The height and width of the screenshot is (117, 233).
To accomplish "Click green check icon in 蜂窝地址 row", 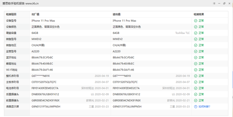I will [195, 64].
